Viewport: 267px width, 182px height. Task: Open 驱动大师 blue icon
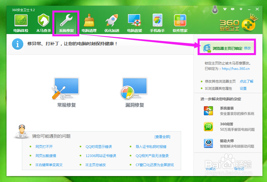pyautogui.click(x=208, y=143)
